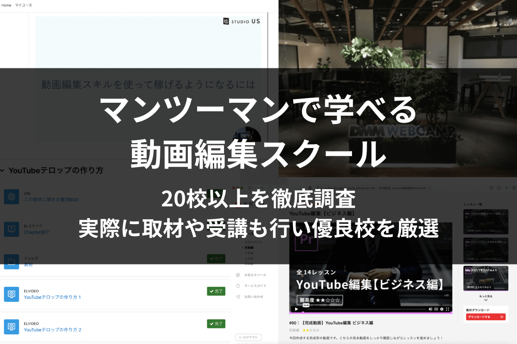The image size is (517, 344).
Task: Toggle the 完了 badge for YouTubeテロップの作り方 1
Action: coord(216,291)
